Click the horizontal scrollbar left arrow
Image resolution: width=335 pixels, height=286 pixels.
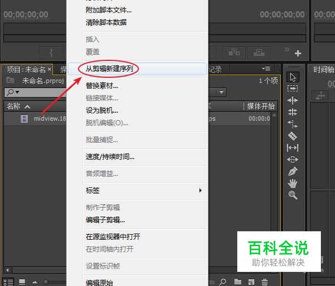pyautogui.click(x=7, y=270)
